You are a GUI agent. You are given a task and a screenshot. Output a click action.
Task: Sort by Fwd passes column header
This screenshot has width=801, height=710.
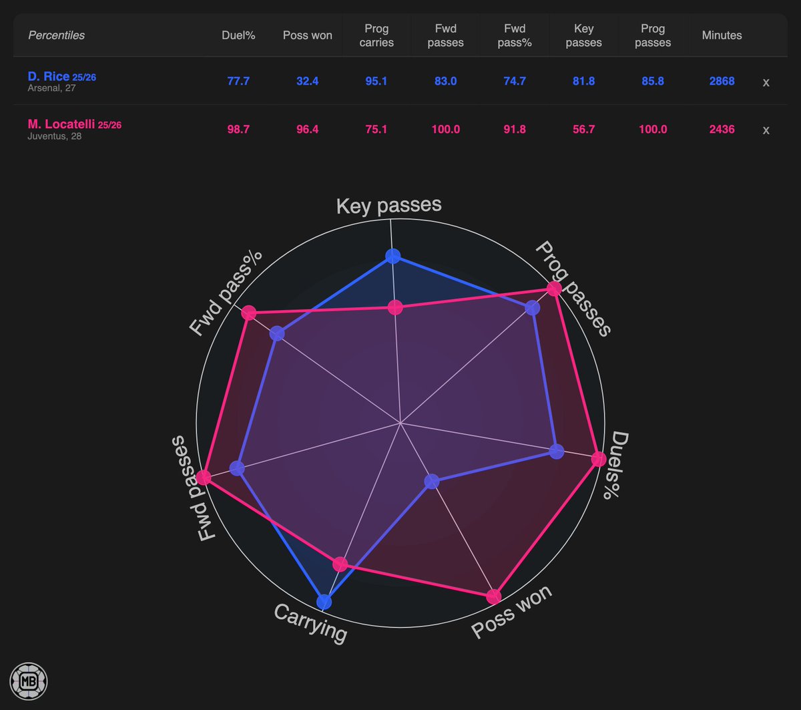point(445,35)
